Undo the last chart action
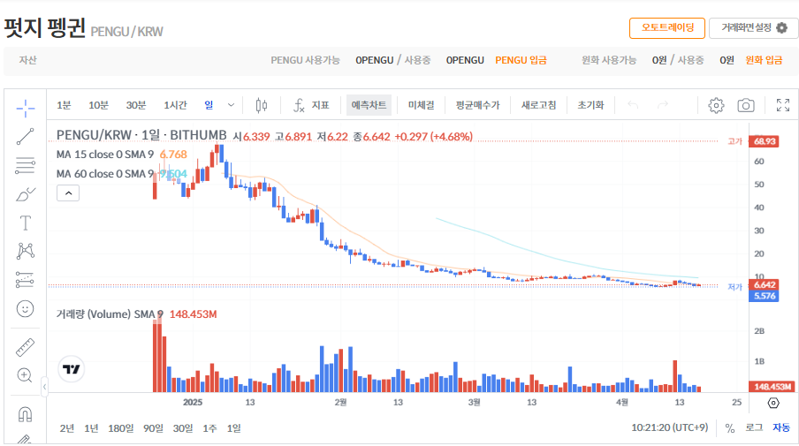 click(x=633, y=105)
